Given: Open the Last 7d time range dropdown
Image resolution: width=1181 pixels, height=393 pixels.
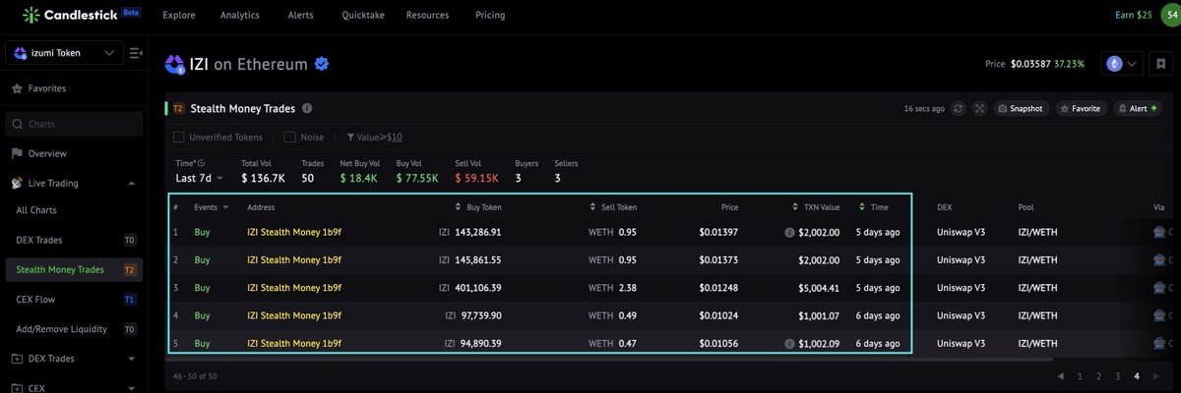Looking at the screenshot, I should (200, 178).
